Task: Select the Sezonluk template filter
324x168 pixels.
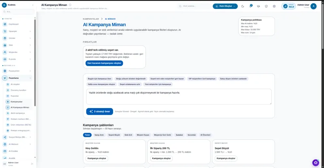Action: coord(192,135)
